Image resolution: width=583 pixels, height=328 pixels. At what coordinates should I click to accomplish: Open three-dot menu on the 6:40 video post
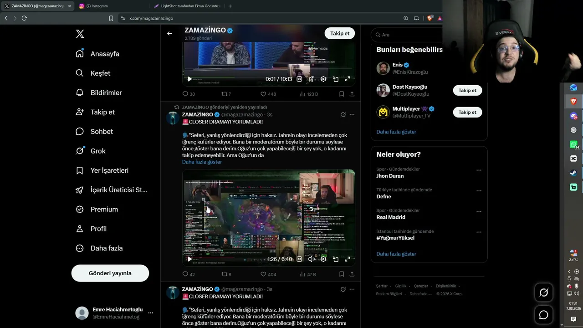click(x=352, y=115)
